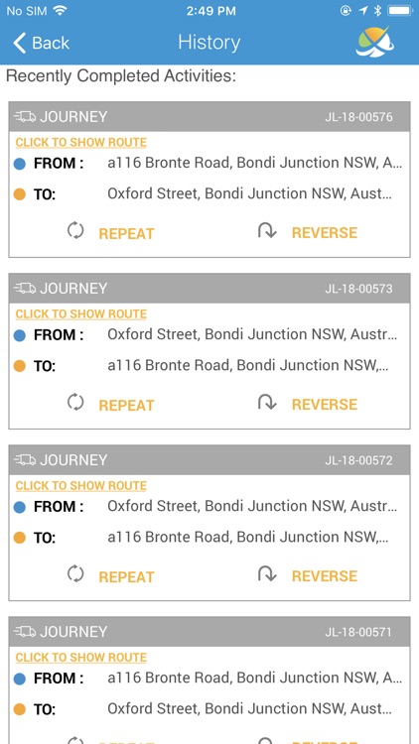Open the app logo in top-right header
419x744 pixels.
tap(374, 43)
